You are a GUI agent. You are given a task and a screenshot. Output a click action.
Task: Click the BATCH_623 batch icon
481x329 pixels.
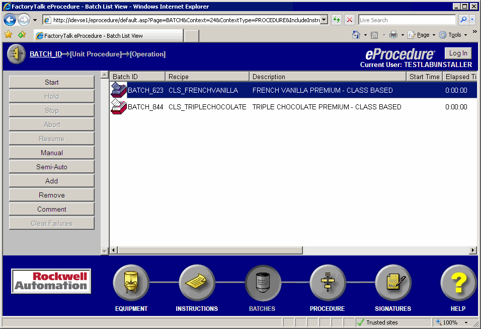[119, 90]
